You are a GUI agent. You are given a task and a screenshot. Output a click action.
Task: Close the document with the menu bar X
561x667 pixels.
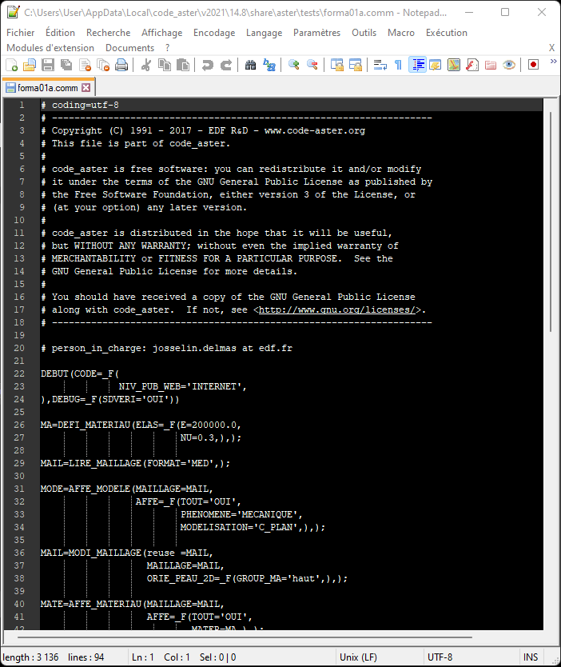point(551,48)
